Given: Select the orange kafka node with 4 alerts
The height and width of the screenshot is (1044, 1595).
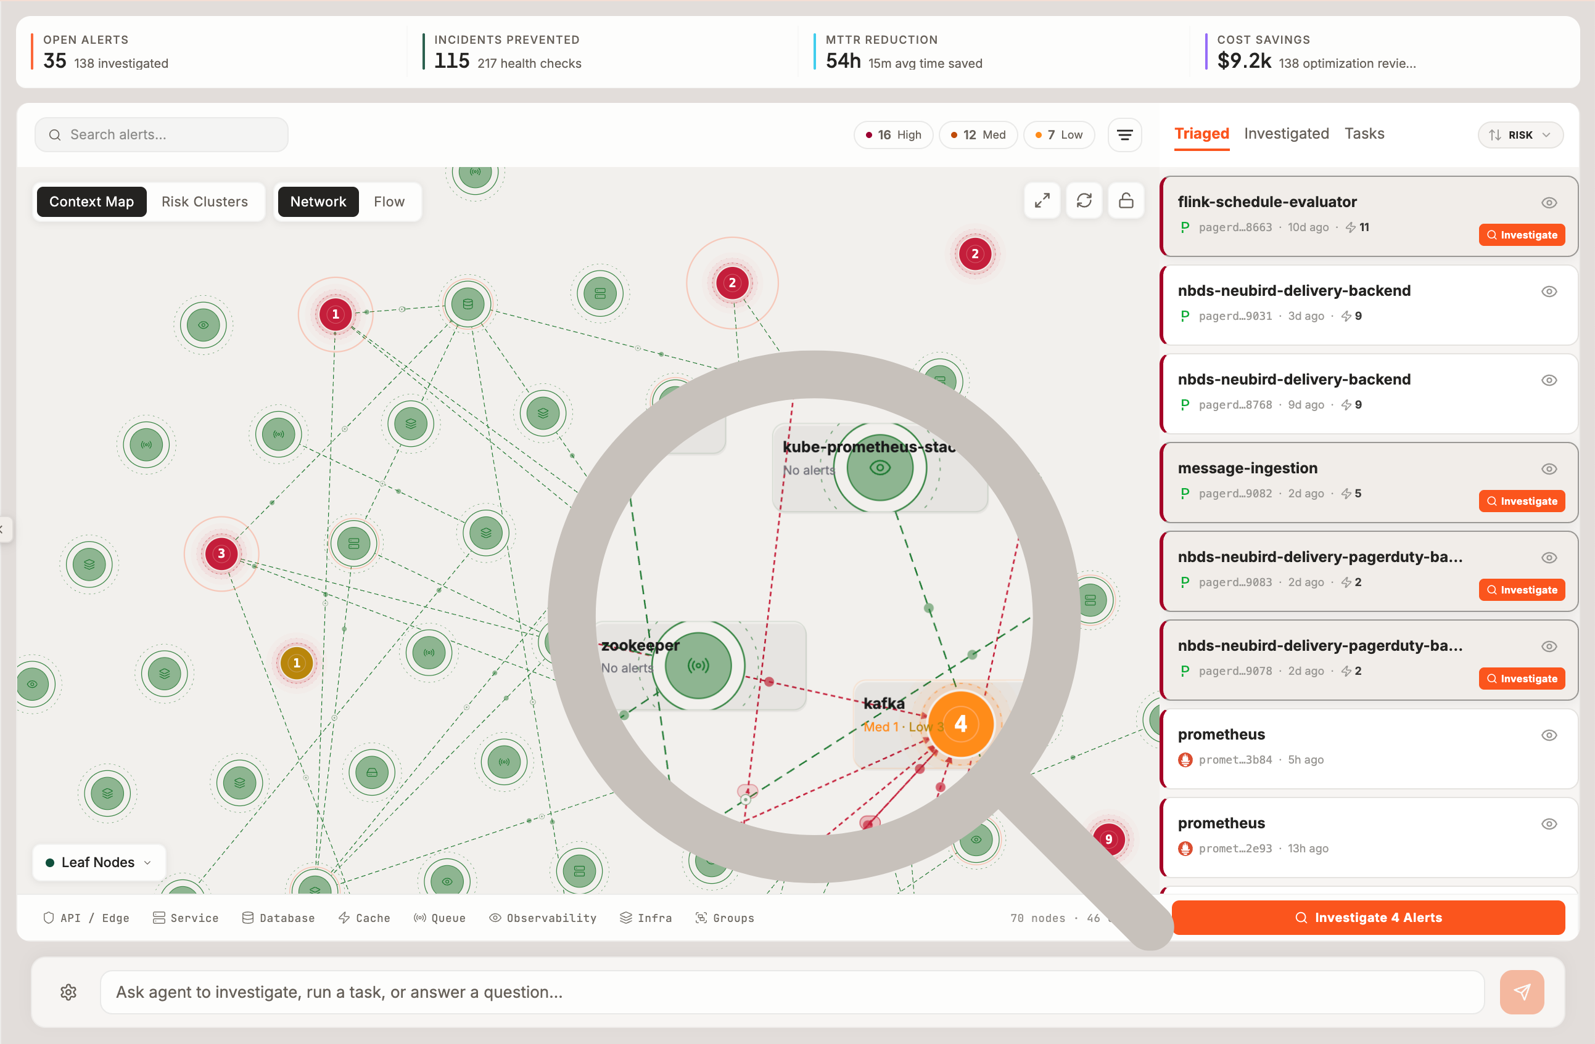Looking at the screenshot, I should tap(960, 724).
